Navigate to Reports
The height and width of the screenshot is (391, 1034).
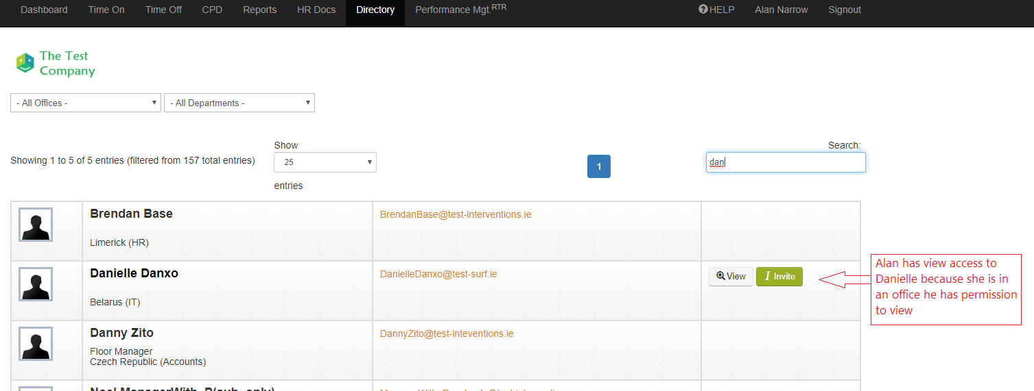[x=260, y=10]
